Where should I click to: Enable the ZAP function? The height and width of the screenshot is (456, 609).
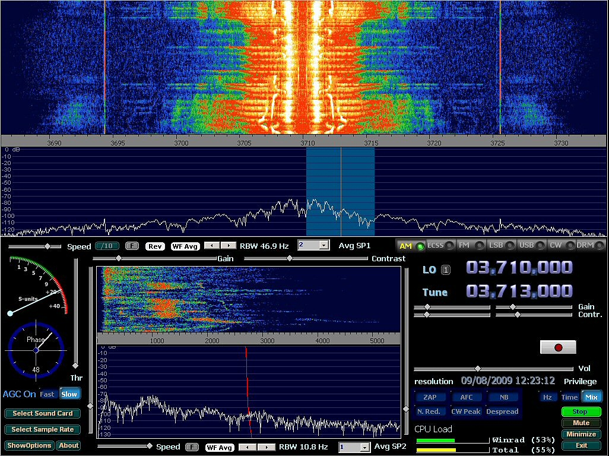click(x=430, y=397)
